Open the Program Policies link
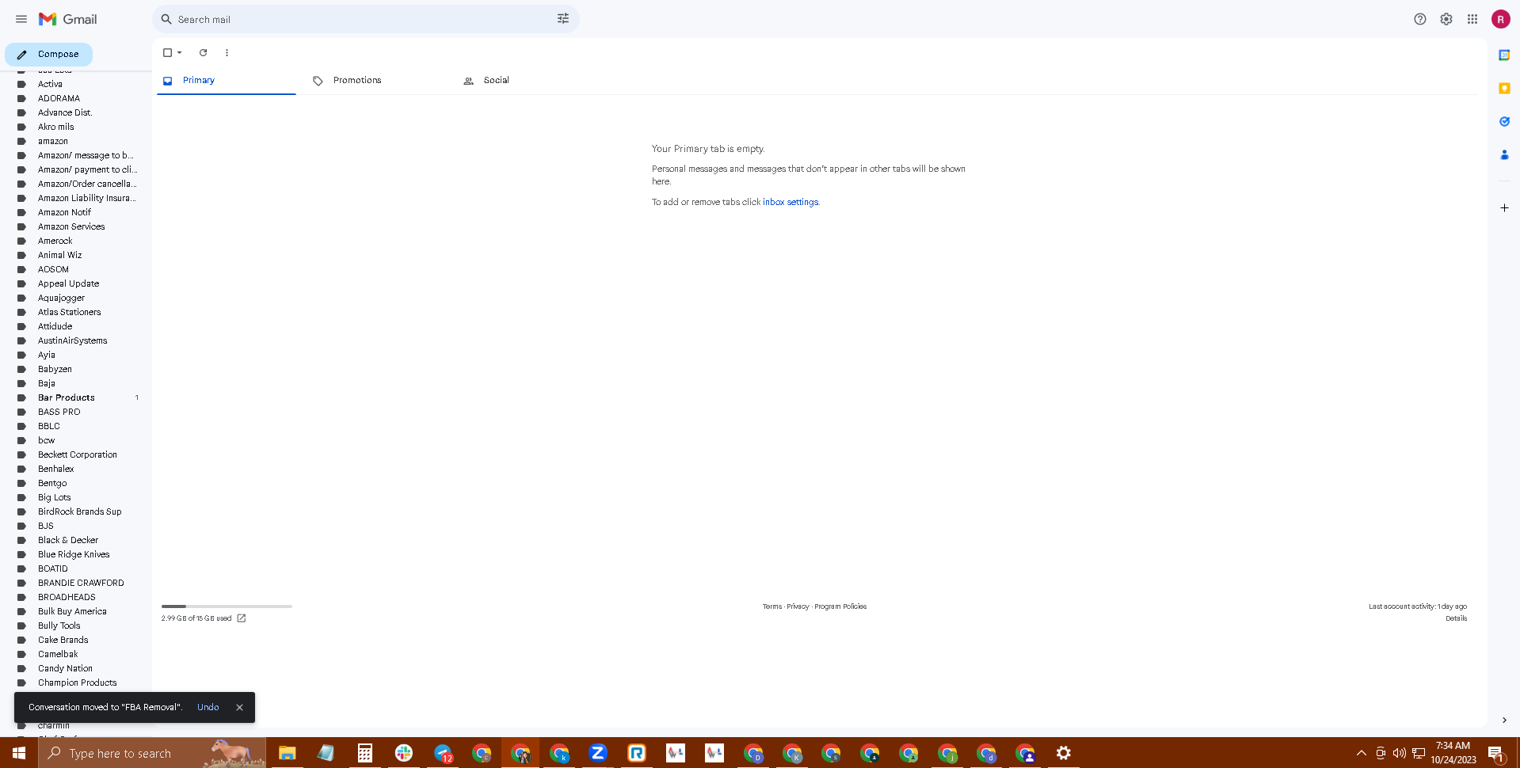This screenshot has height=768, width=1520. coord(840,606)
